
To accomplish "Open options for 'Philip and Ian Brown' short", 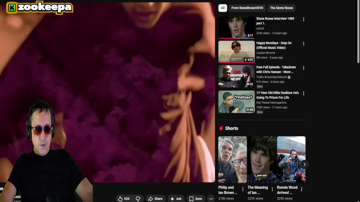I will pyautogui.click(x=243, y=189).
